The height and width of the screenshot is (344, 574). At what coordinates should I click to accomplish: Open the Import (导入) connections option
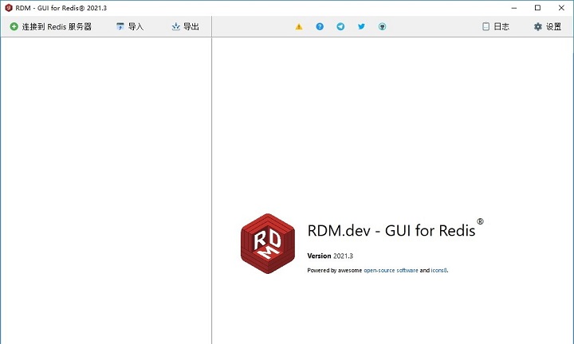(x=130, y=27)
